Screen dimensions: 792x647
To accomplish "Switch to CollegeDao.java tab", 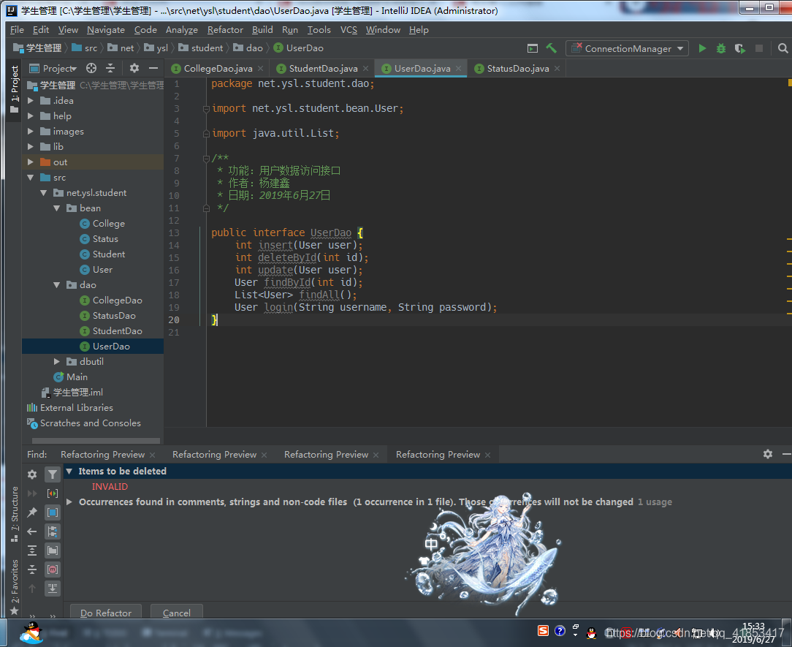I will click(218, 68).
